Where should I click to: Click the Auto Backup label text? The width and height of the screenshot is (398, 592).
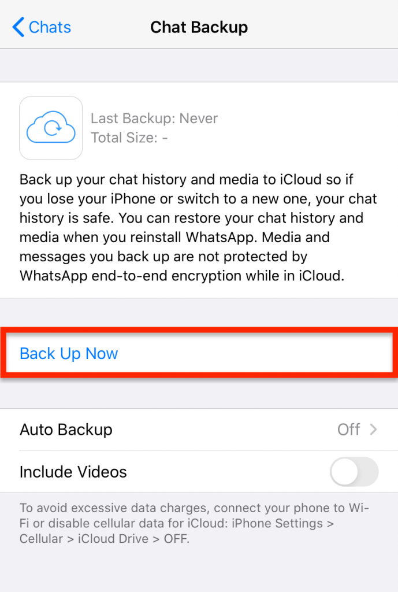pos(66,430)
